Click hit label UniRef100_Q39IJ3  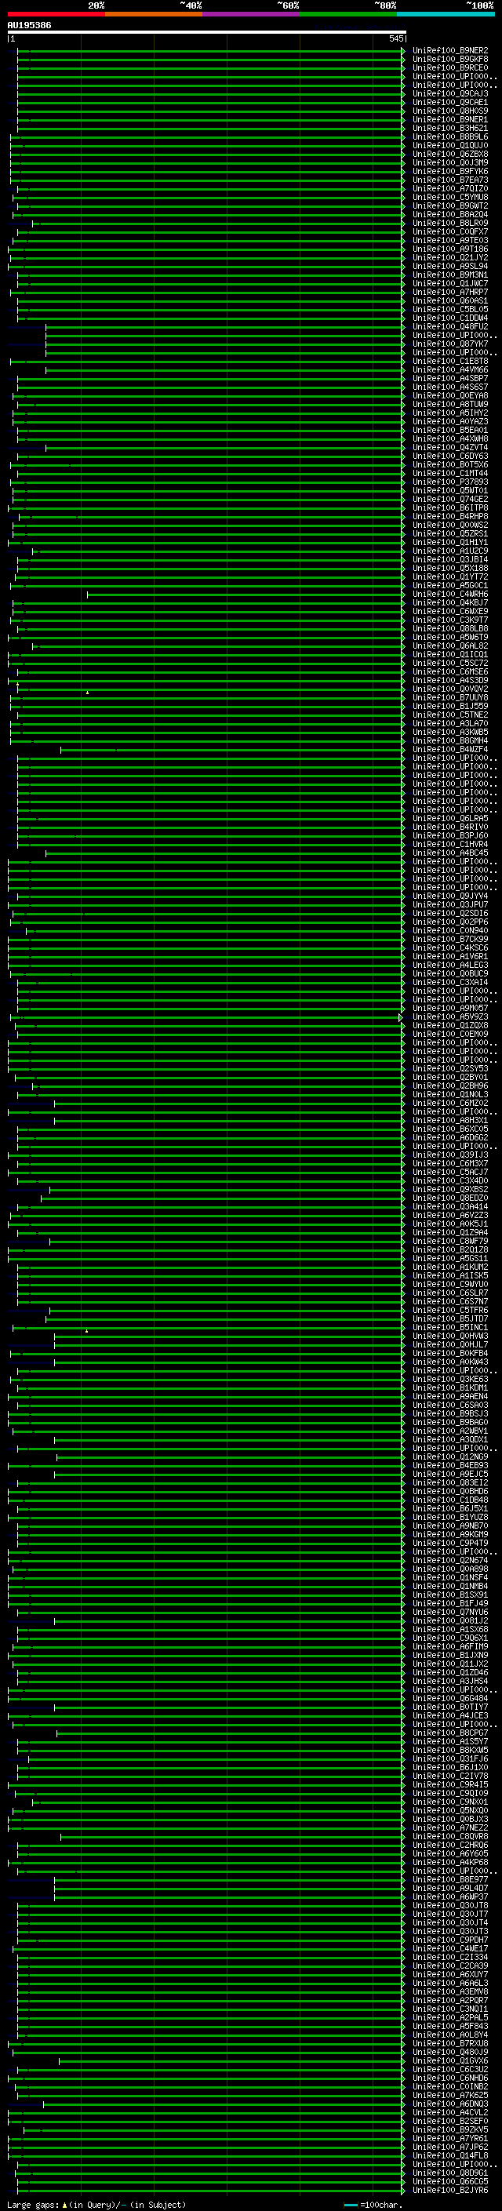pos(450,1155)
